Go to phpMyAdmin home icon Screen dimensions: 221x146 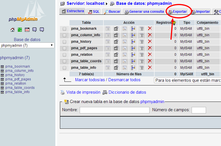pos(12,30)
